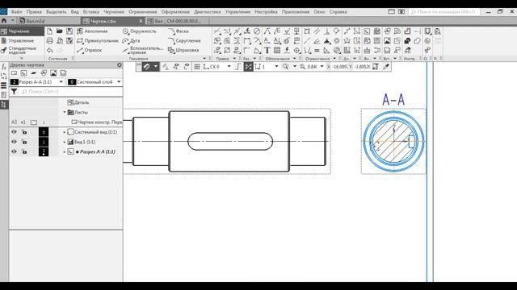Open the Вставка menu
This screenshot has width=517, height=290.
91,12
